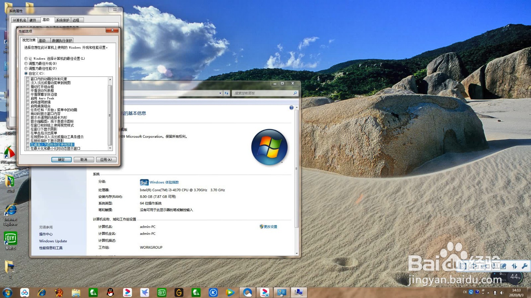Click 应用(A) button
The height and width of the screenshot is (298, 531).
(106, 160)
